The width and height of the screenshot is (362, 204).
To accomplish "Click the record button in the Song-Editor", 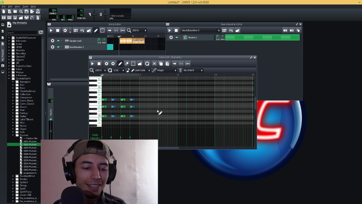I will [x=65, y=30].
